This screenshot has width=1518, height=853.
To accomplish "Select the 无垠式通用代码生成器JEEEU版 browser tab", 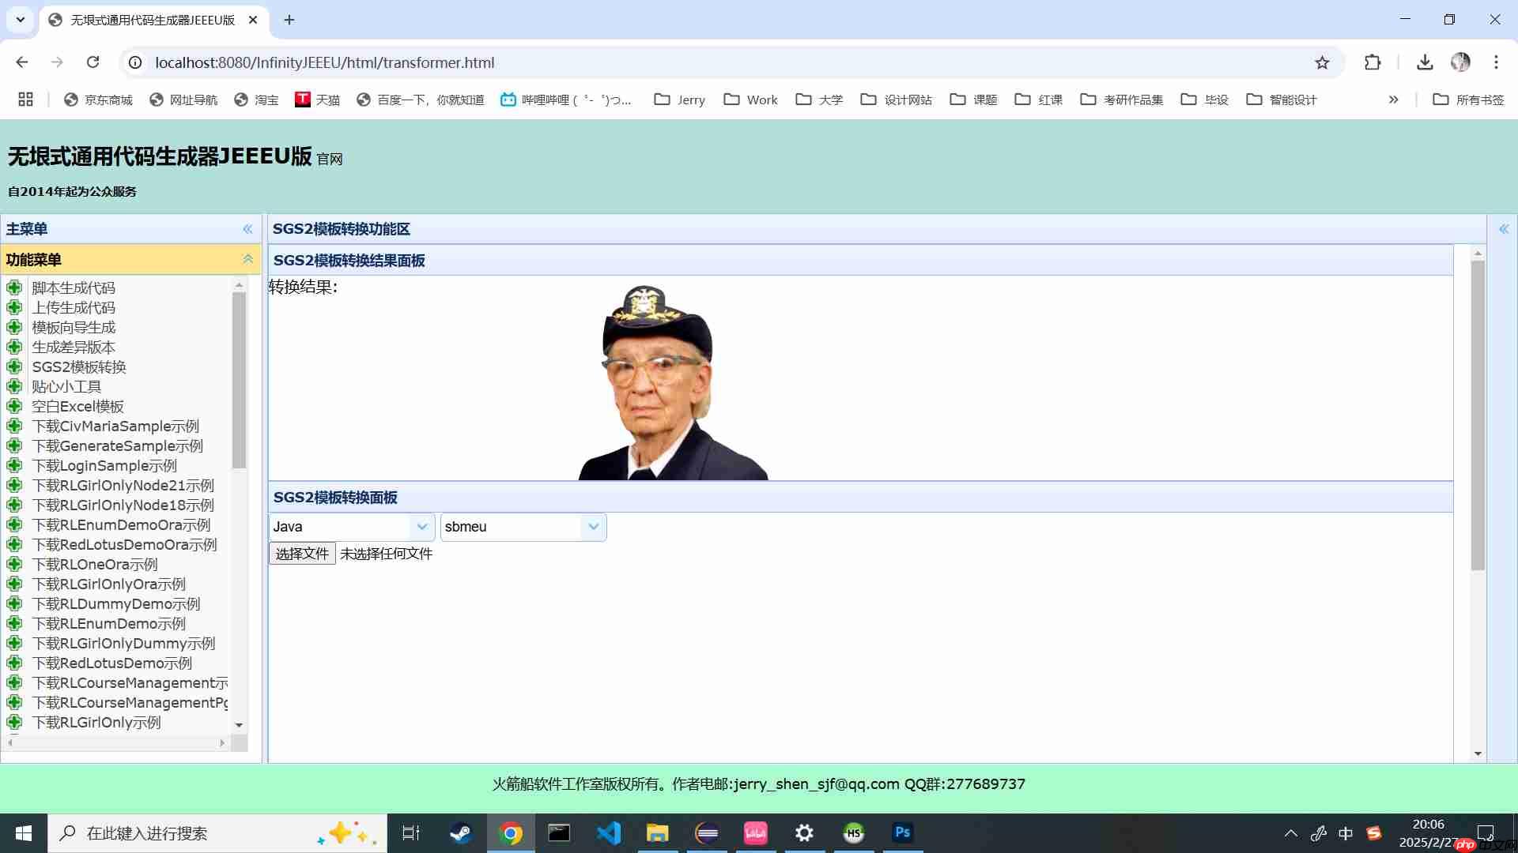I will [150, 20].
